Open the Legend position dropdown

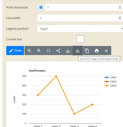coord(80,29)
